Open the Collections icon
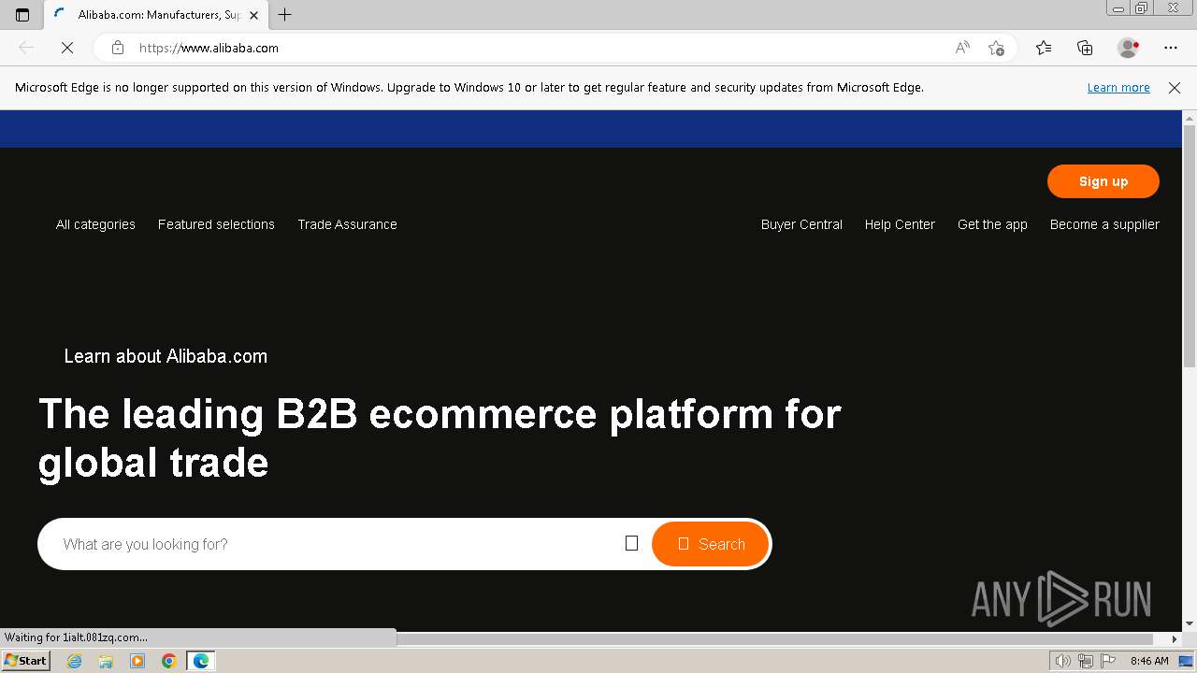The image size is (1197, 673). [1085, 48]
